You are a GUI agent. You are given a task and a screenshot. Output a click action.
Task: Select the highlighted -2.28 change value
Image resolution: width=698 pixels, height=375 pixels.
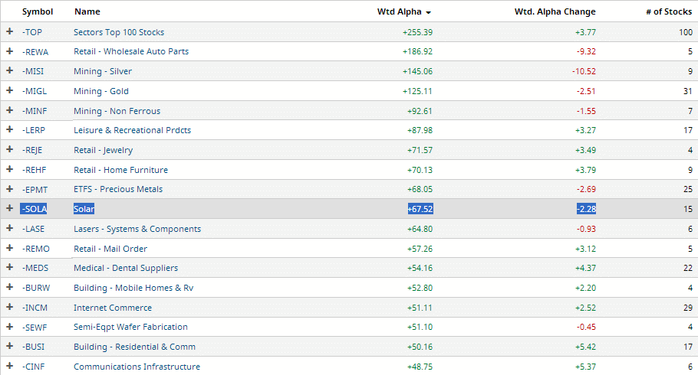point(586,209)
